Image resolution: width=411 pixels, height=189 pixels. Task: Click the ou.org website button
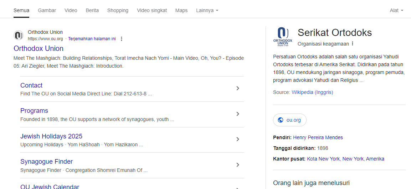(290, 120)
